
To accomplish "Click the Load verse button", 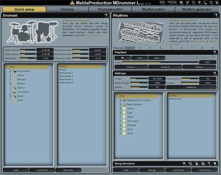I will pos(178,170).
